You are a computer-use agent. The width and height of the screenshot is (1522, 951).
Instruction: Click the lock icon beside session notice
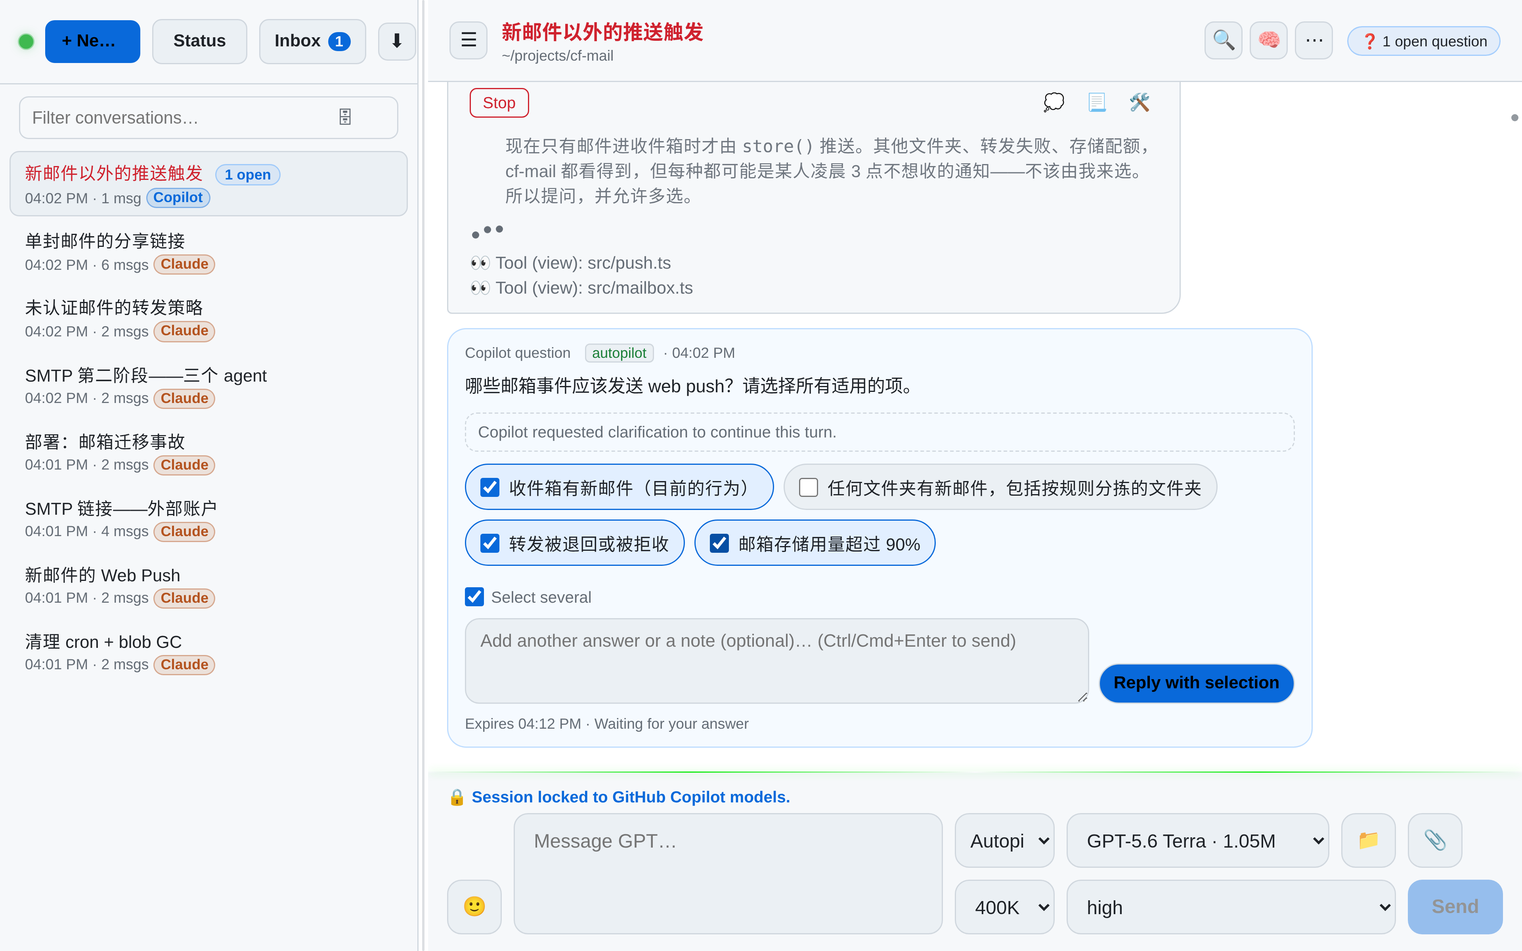tap(457, 798)
